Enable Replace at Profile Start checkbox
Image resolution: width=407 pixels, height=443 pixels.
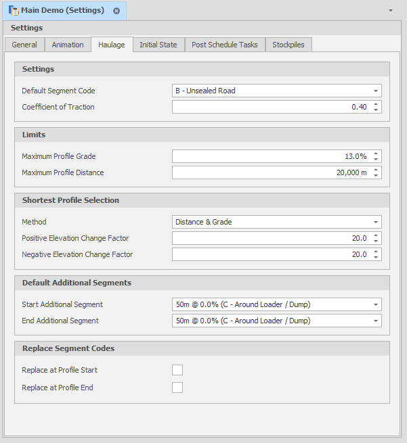coord(177,370)
